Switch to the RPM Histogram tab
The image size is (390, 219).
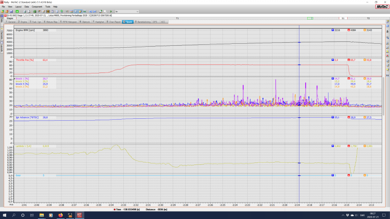tap(69, 22)
